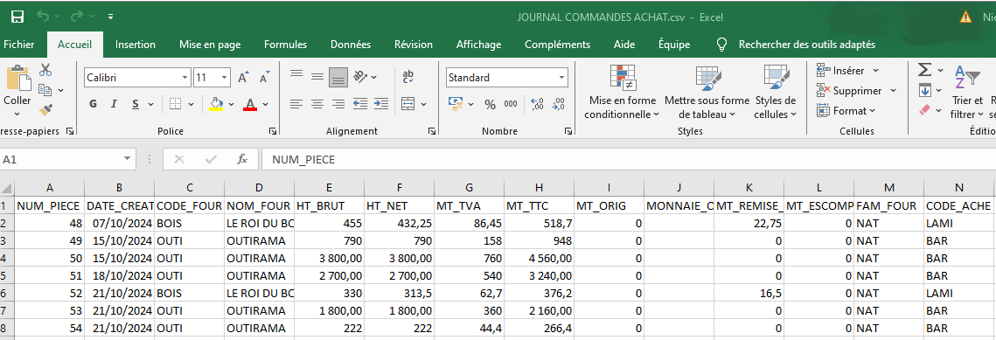996x340 pixels.
Task: Open the Données ribbon tab
Action: [x=351, y=45]
